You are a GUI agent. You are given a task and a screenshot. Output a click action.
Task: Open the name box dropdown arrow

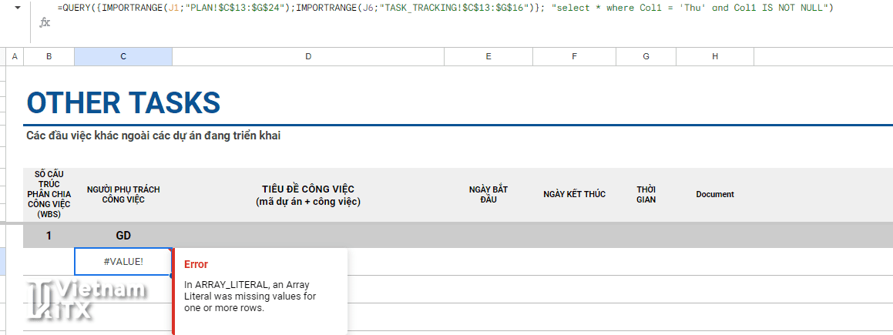coord(16,8)
